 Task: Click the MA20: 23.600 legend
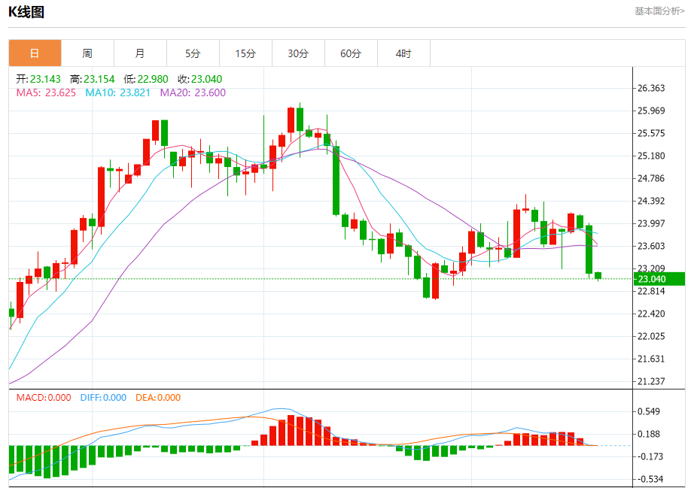tap(193, 92)
